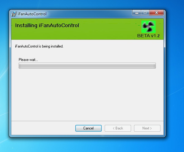Click the 'BETA v1.2' version label

[x=148, y=36]
